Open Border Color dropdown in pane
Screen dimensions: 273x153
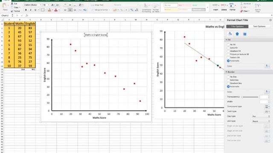click(267, 92)
